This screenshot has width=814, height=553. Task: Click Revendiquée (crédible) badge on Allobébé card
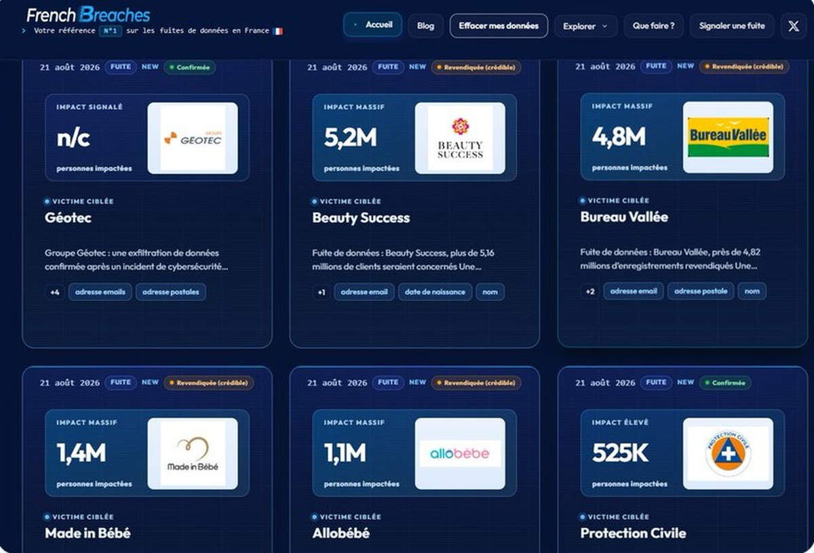476,383
